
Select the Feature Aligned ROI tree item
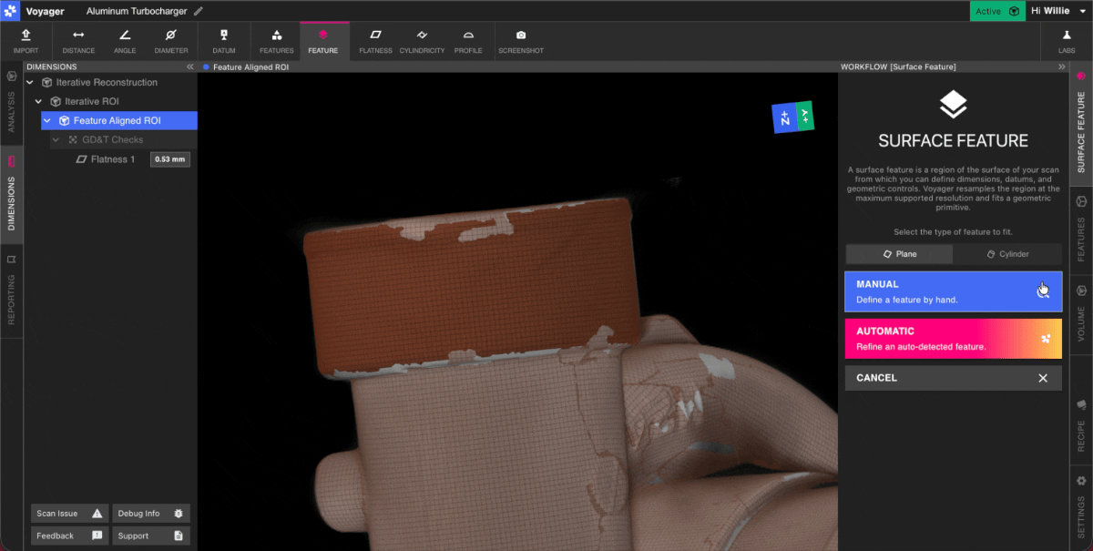[119, 120]
